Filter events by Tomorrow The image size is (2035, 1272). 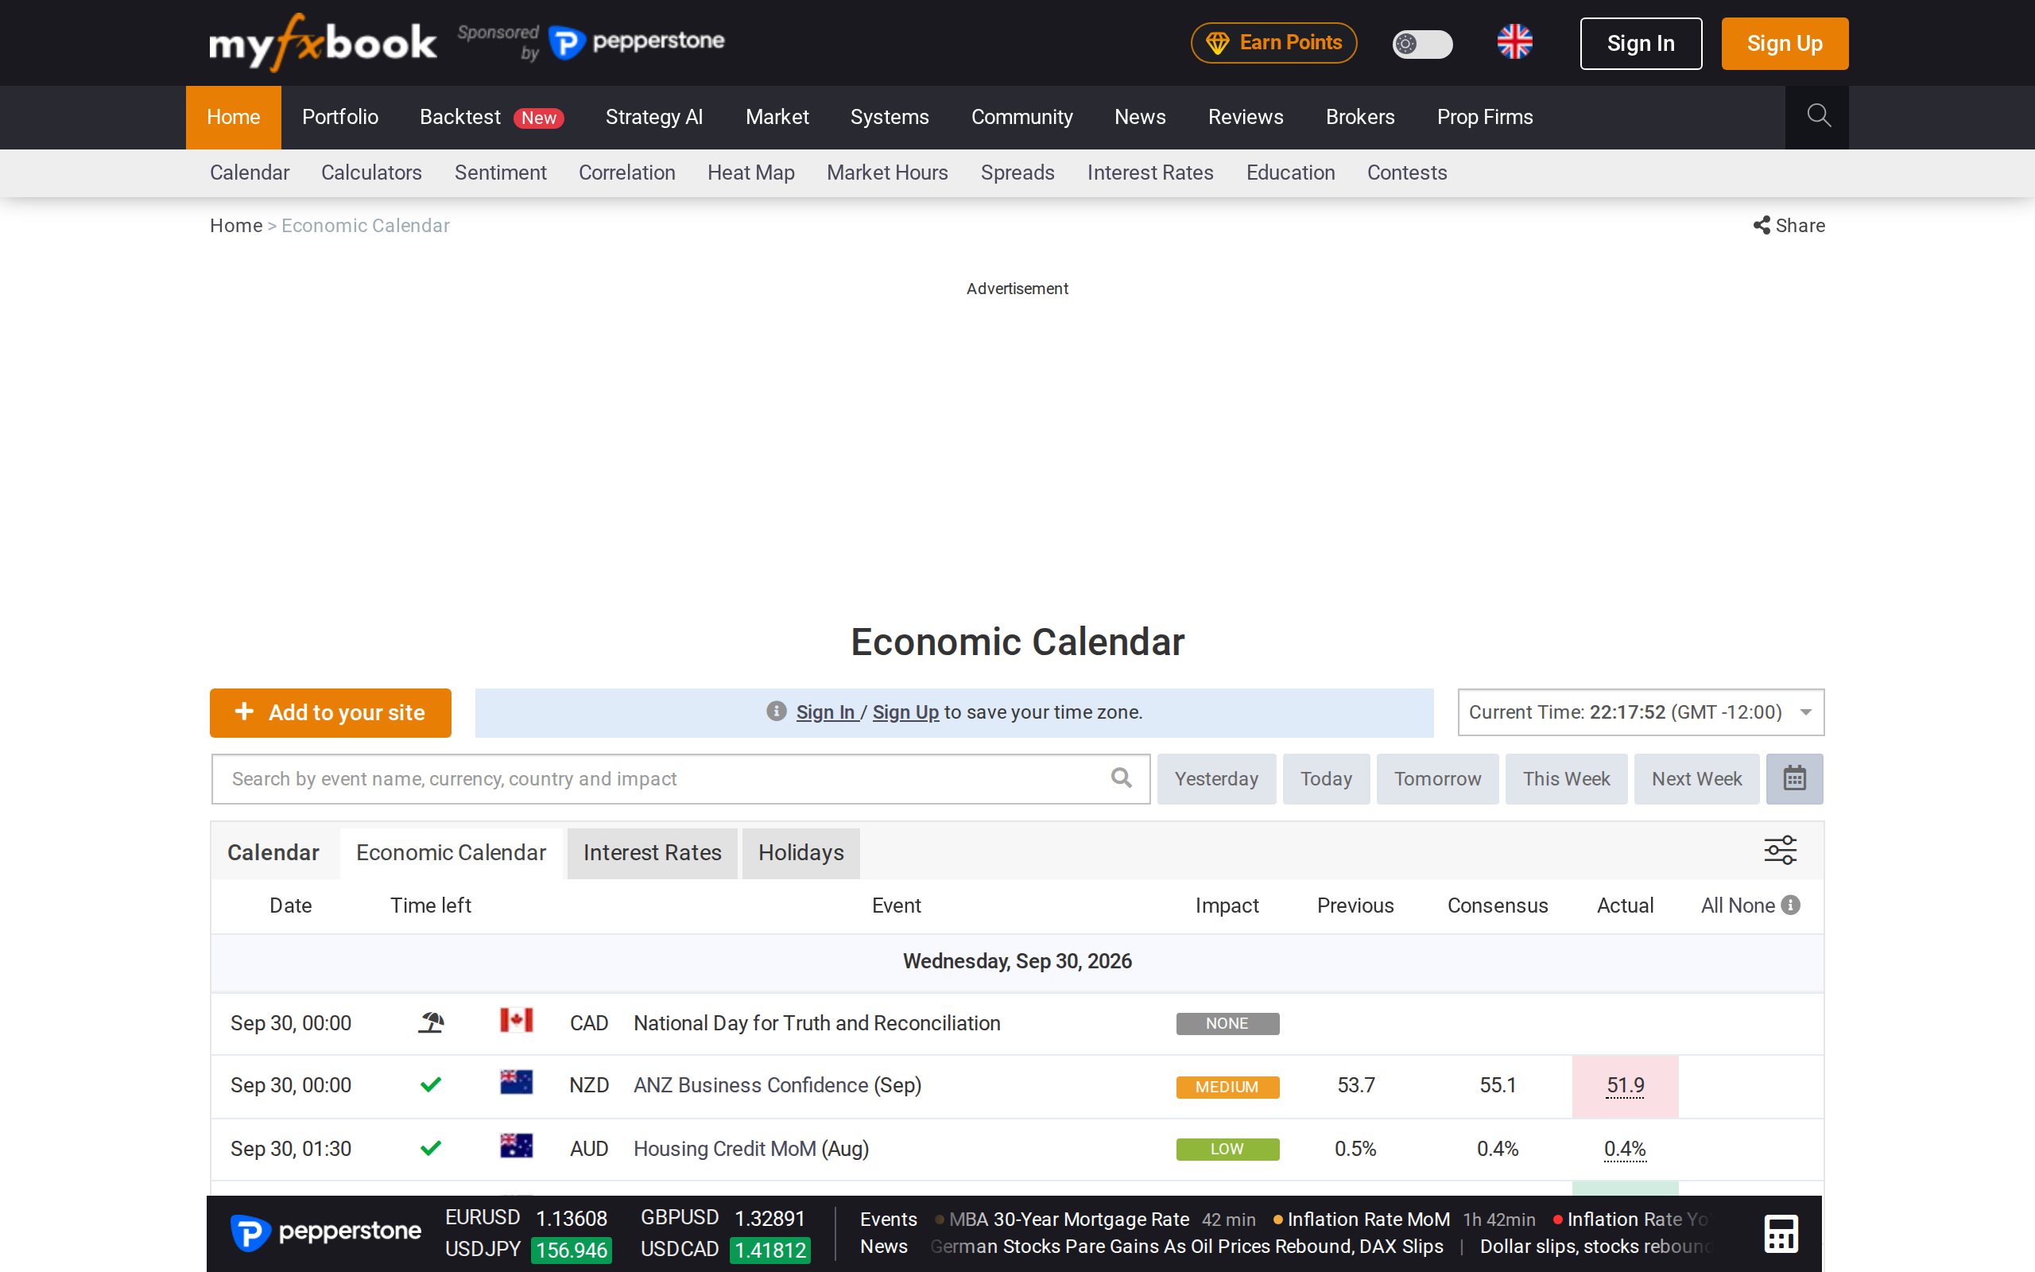point(1437,779)
